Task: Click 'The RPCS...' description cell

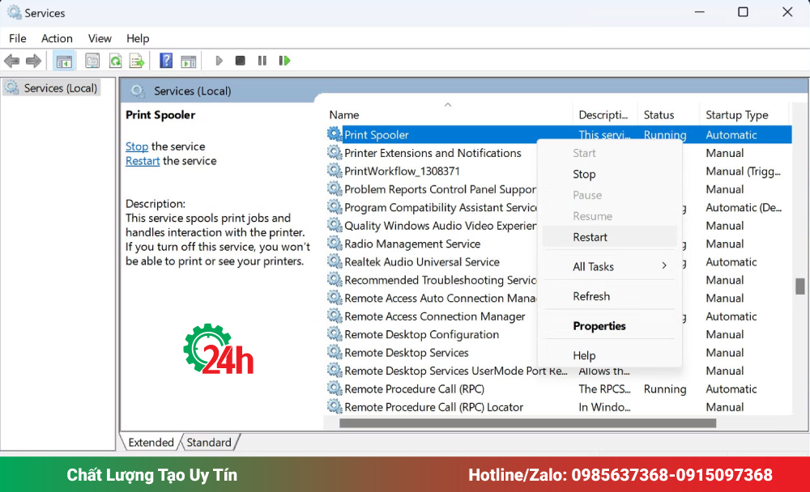Action: point(604,388)
